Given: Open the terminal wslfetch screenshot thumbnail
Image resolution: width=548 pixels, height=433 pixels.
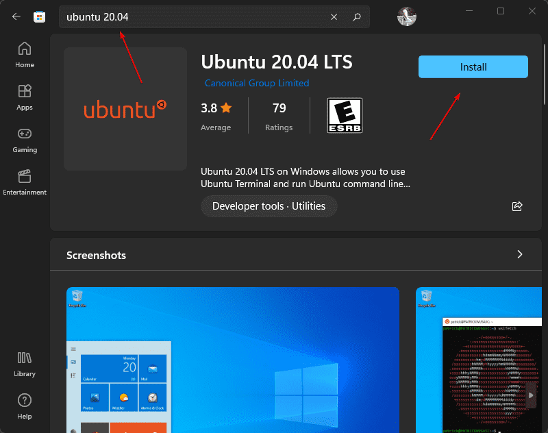Looking at the screenshot, I should [x=479, y=360].
